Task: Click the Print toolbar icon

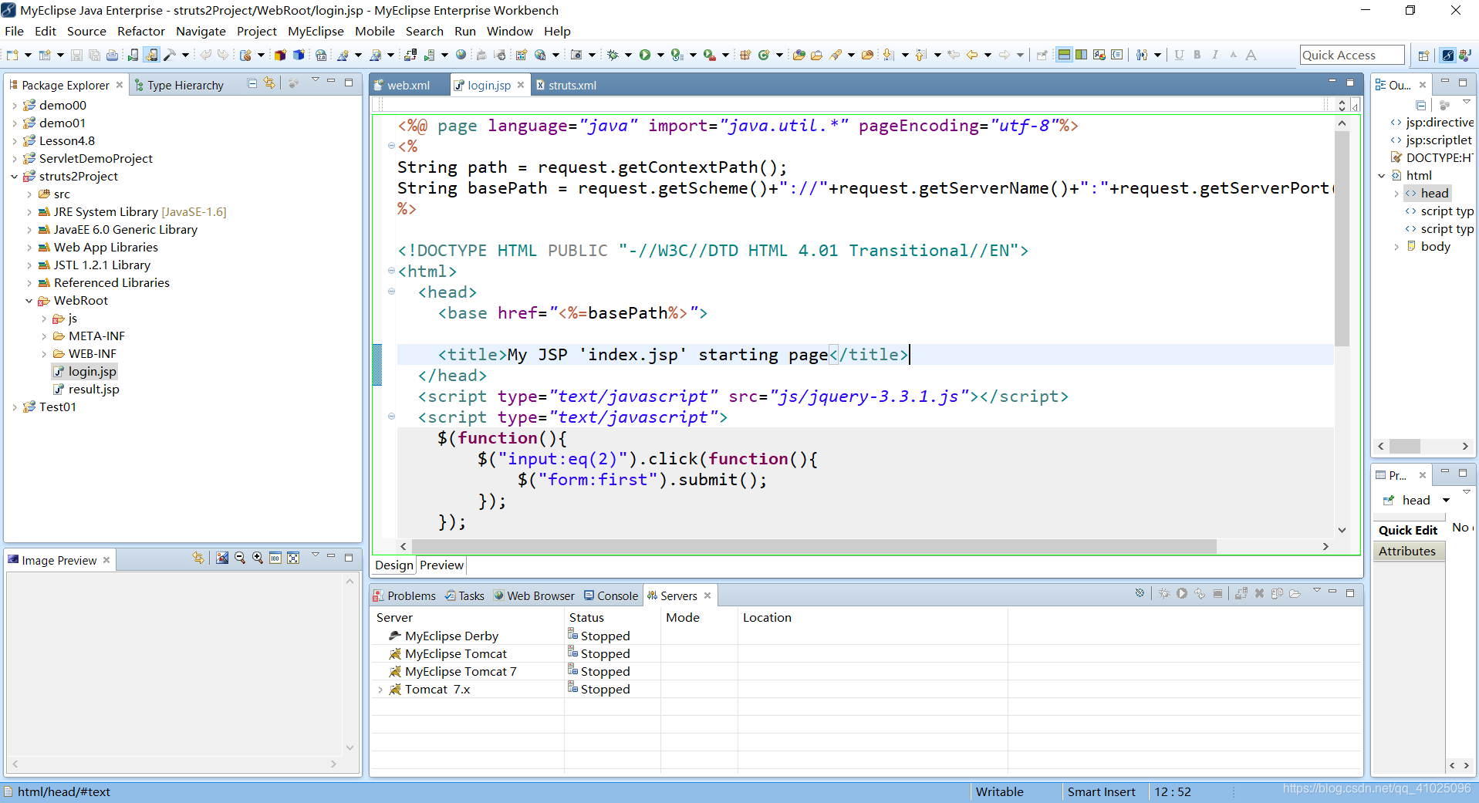Action: [112, 55]
